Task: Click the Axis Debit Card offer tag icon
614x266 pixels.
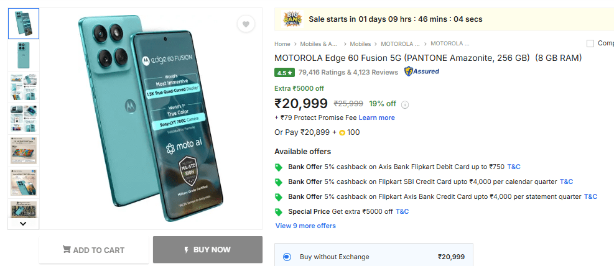Action: [x=279, y=167]
